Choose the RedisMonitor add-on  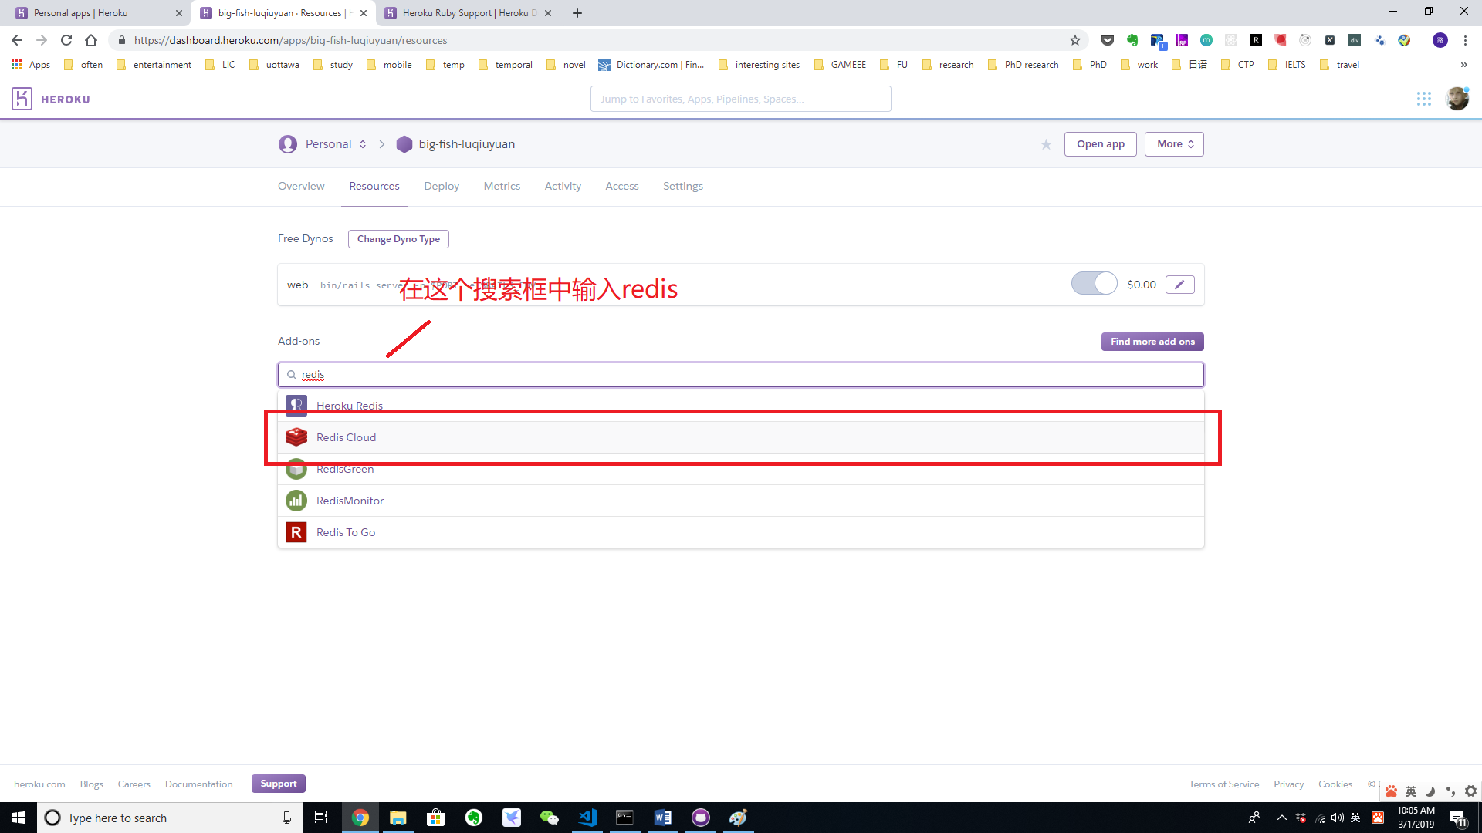tap(350, 501)
